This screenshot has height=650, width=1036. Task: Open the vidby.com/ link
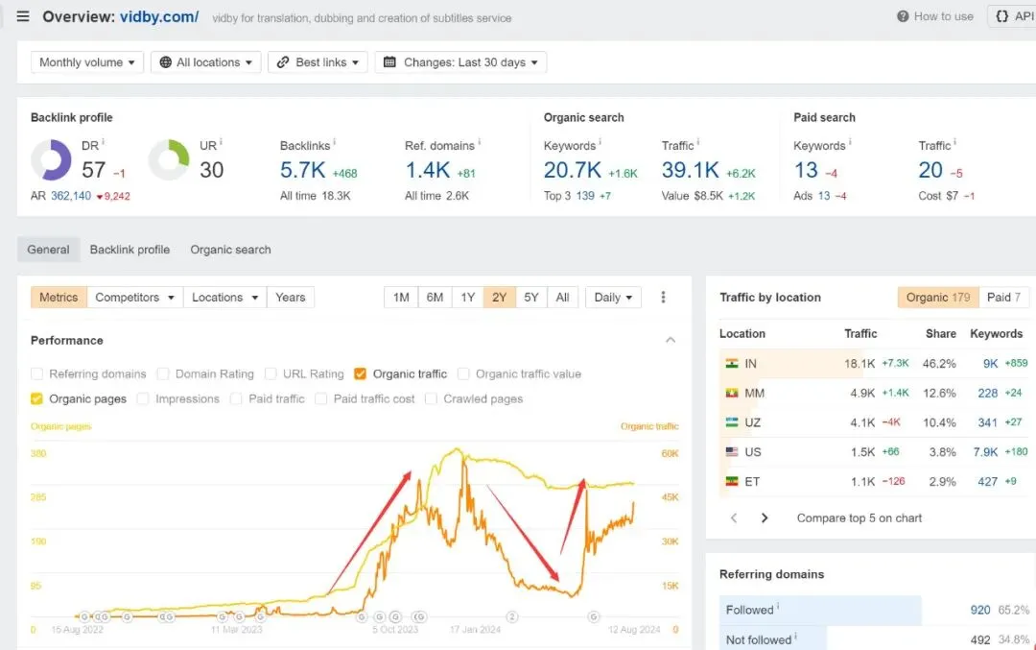tap(159, 16)
